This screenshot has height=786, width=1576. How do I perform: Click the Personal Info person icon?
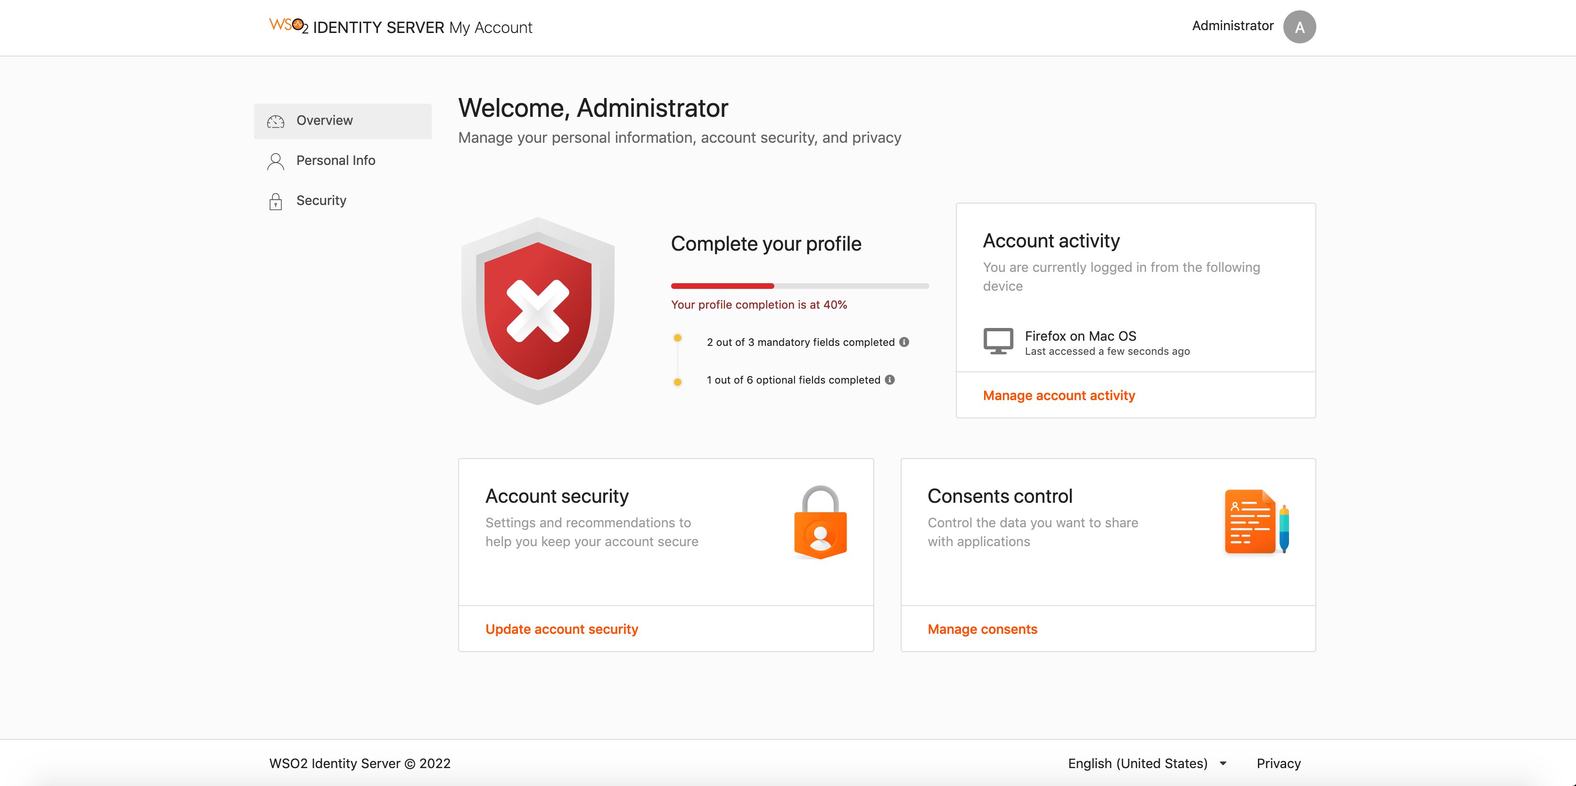pos(275,161)
